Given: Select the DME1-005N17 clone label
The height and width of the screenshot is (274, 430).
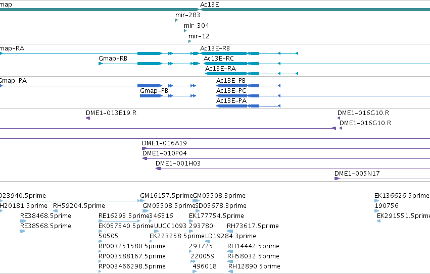Looking at the screenshot, I should pyautogui.click(x=357, y=174).
